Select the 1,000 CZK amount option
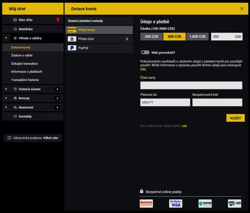Image resolution: width=250 pixels, height=213 pixels. pyautogui.click(x=197, y=37)
